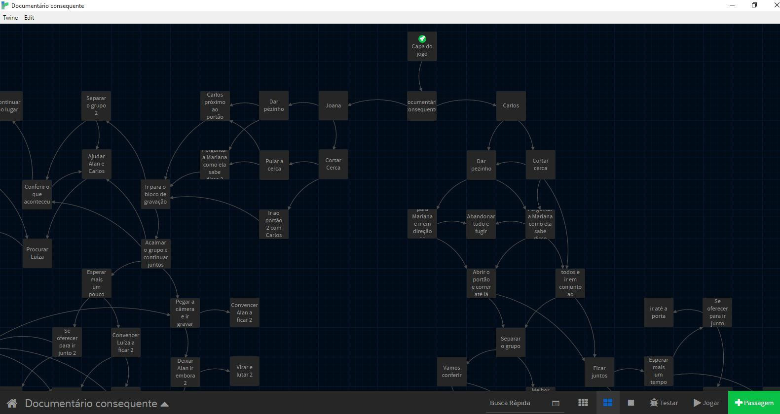
Task: Open the find and replace dialog icon
Action: click(556, 403)
